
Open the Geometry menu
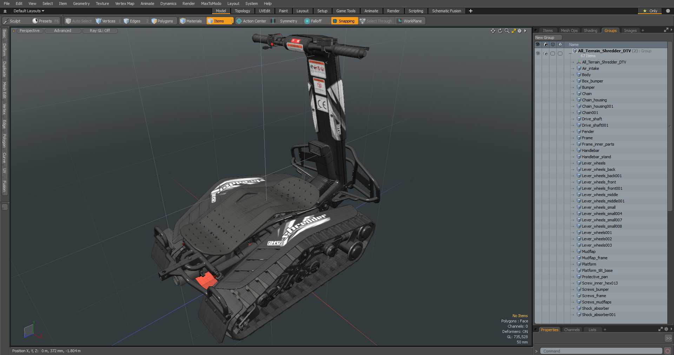(x=81, y=4)
